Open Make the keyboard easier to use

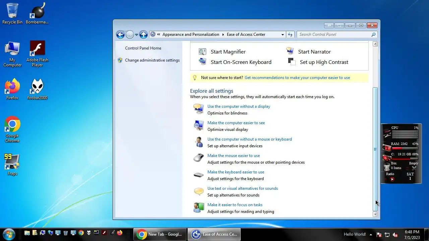(x=236, y=172)
